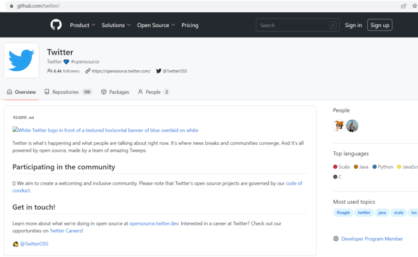The height and width of the screenshot is (257, 418).
Task: Click the Python language label
Action: 385,167
